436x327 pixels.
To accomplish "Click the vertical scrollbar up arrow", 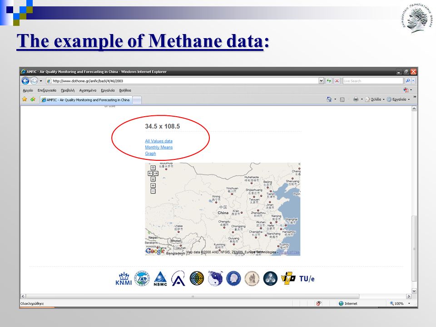I will coord(414,109).
